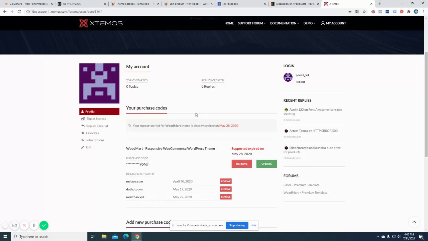Viewport: 428px width, 241px height.
Task: Pause the Loom recording
Action: [x=34, y=225]
